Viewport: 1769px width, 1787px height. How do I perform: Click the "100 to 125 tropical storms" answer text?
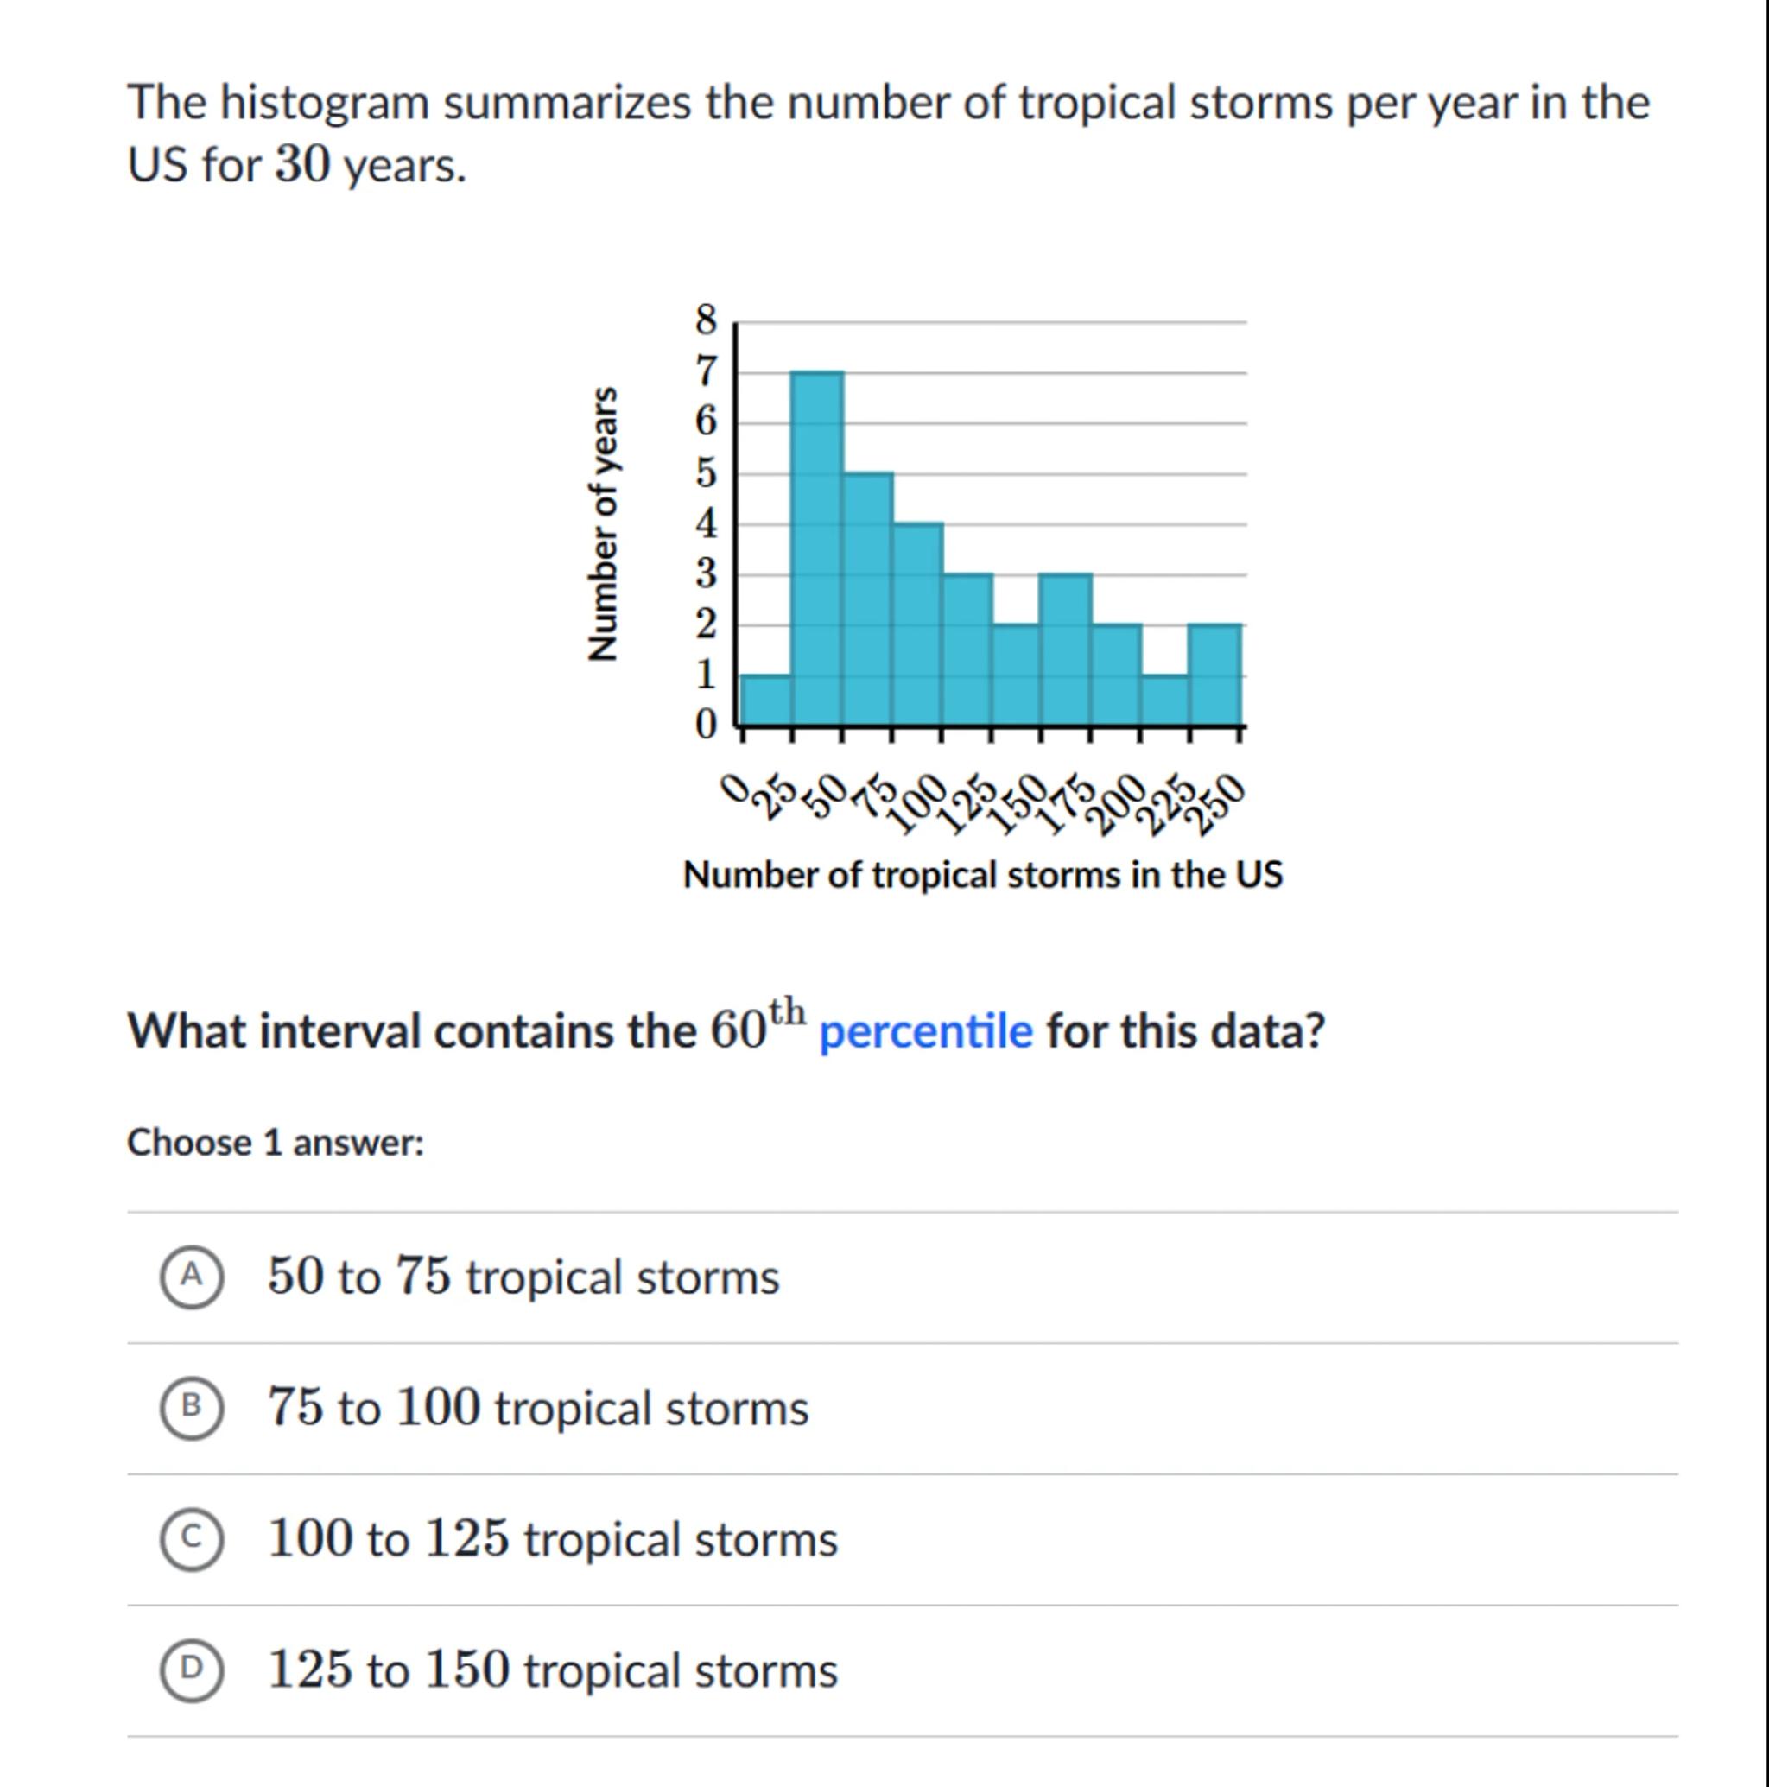(x=552, y=1539)
